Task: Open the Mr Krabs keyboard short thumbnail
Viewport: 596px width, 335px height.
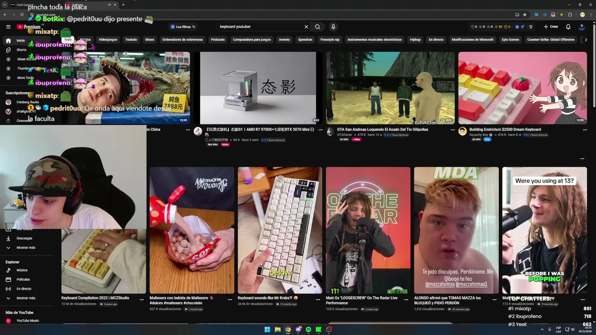Action: pos(280,230)
